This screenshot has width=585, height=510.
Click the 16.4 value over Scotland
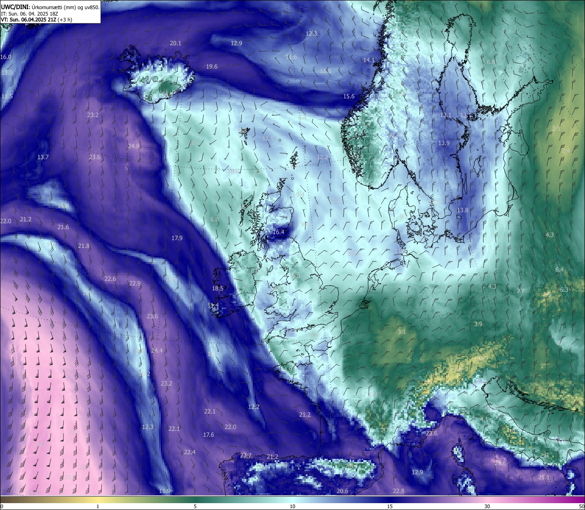(278, 232)
